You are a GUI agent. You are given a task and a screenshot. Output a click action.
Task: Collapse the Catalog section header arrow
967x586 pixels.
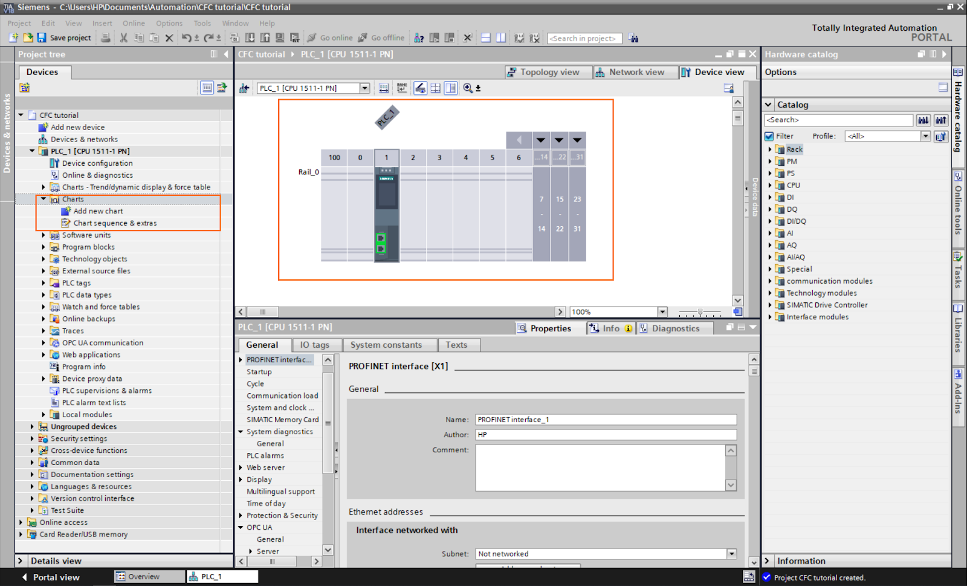pyautogui.click(x=768, y=105)
